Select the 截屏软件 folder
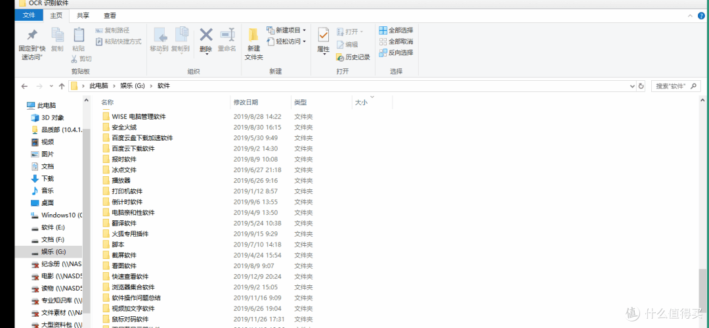709x328 pixels. [119, 255]
